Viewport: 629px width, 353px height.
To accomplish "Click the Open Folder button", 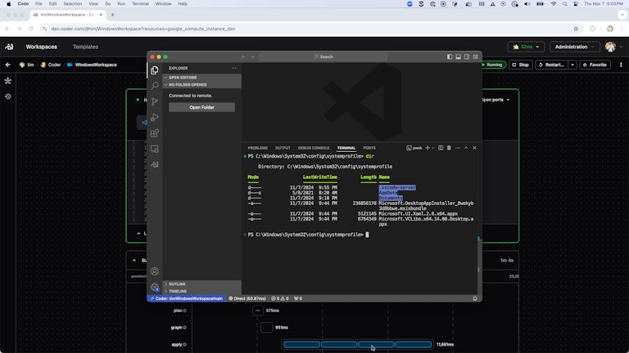I will point(201,107).
